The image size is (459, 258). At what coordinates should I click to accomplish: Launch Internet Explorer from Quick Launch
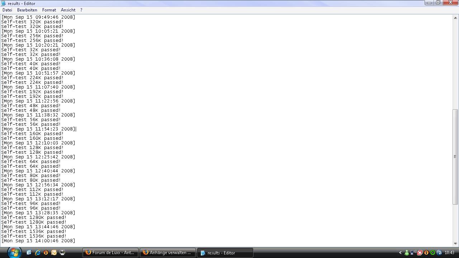click(x=37, y=253)
